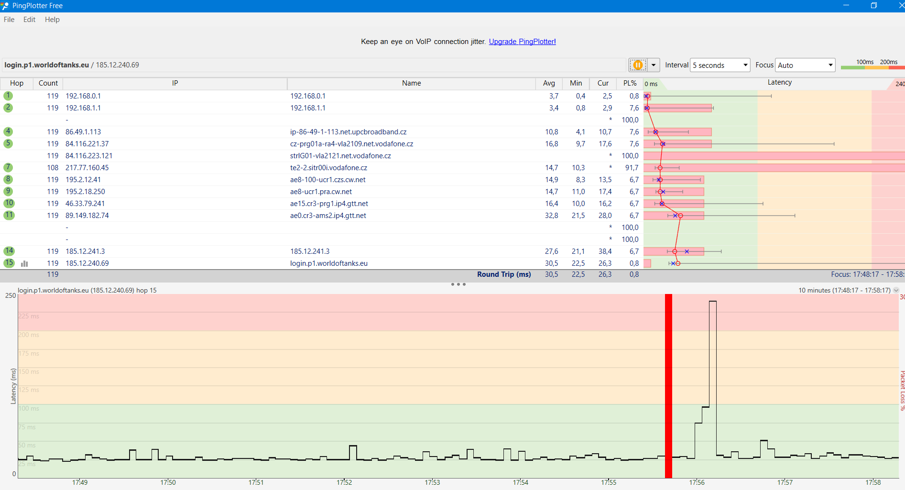
Task: Click the 38,4 current latency value
Action: pyautogui.click(x=605, y=251)
